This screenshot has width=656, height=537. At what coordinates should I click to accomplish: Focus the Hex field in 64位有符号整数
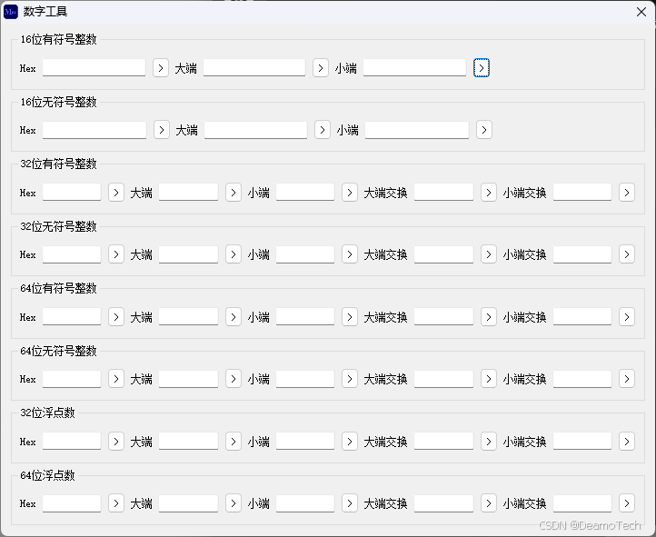[72, 317]
